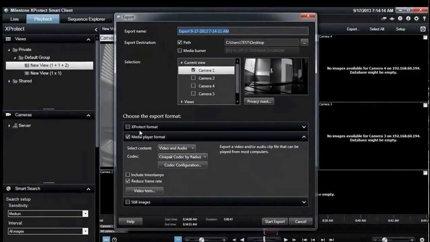This screenshot has height=242, width=430.
Task: Play recording in reverse
Action: click(x=242, y=240)
